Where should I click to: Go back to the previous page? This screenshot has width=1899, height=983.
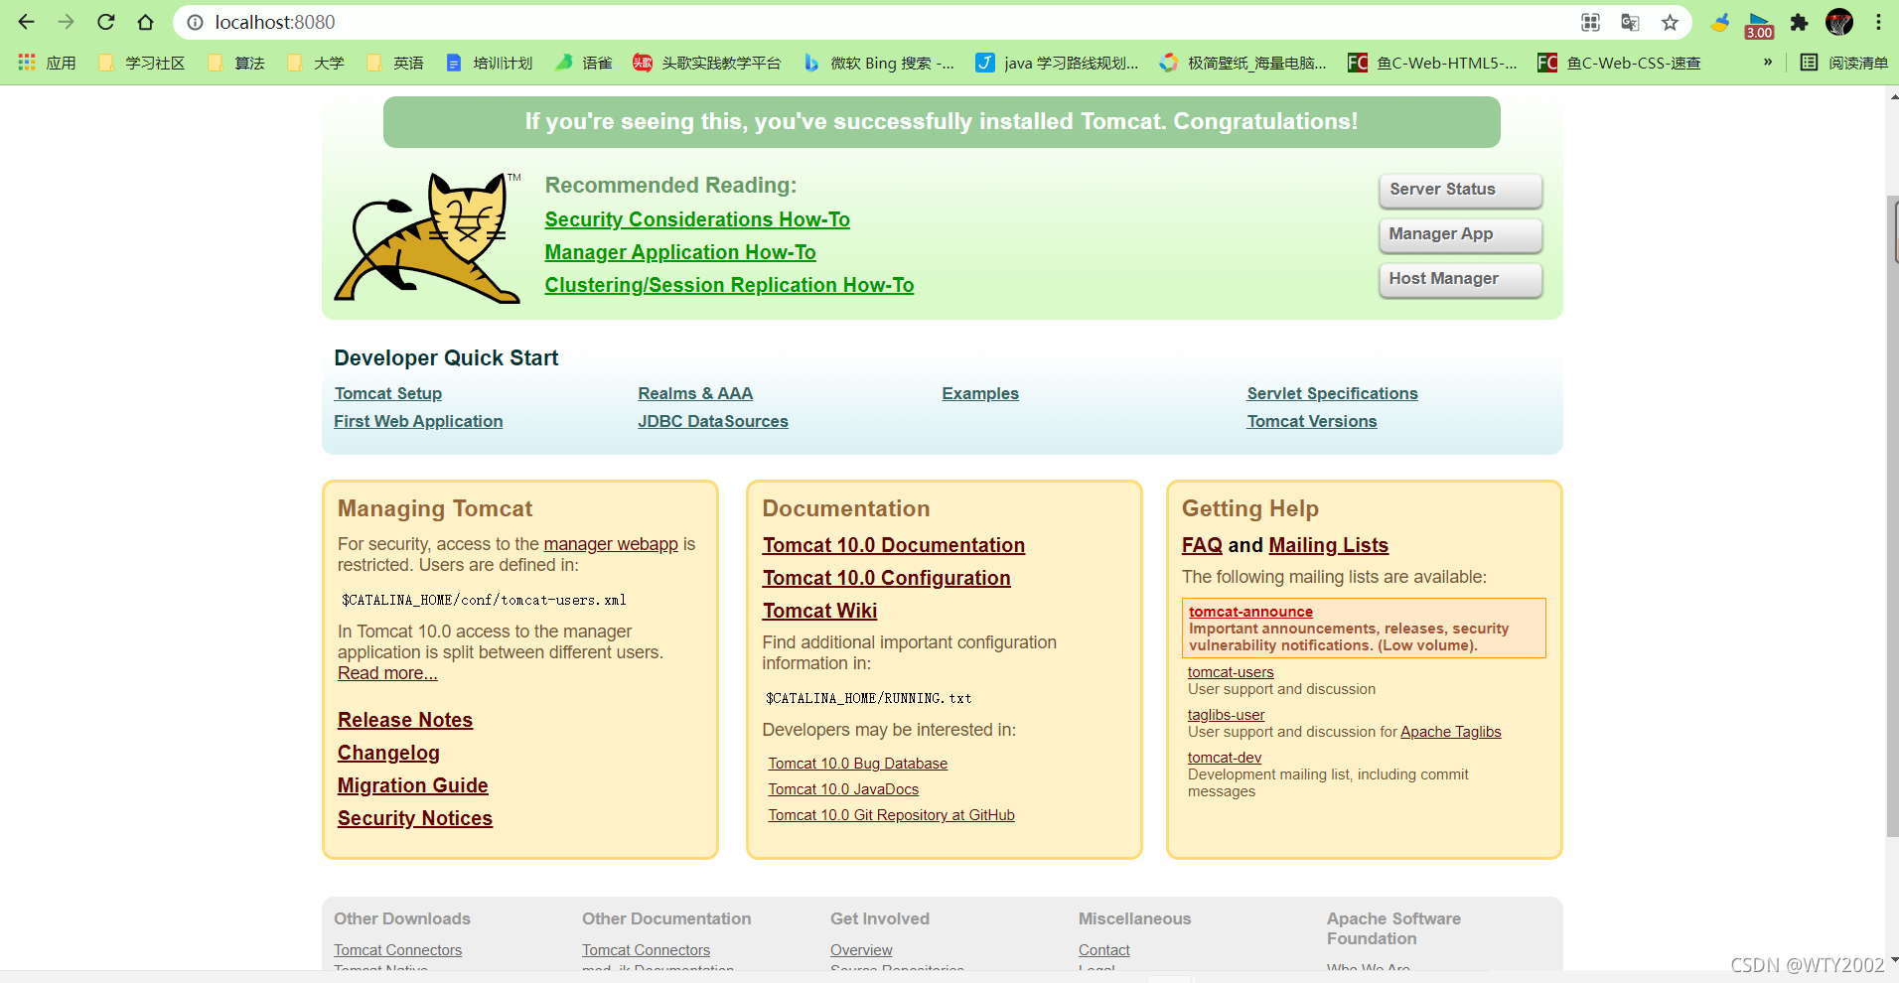[27, 22]
